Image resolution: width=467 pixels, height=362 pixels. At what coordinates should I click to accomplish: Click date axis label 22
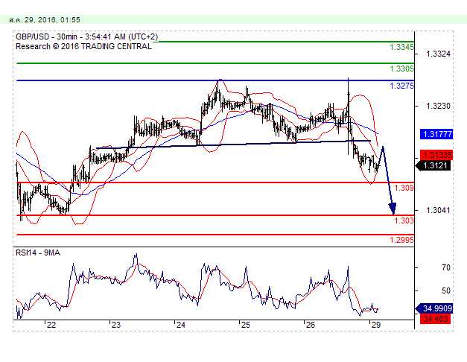[x=51, y=325]
